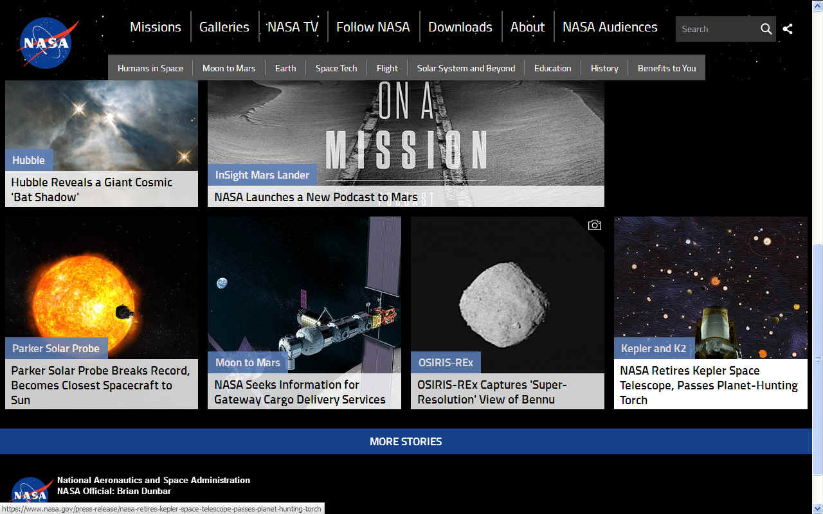Screen dimensions: 823x514
Task: Click the Kepler and K2 tag
Action: coord(653,348)
